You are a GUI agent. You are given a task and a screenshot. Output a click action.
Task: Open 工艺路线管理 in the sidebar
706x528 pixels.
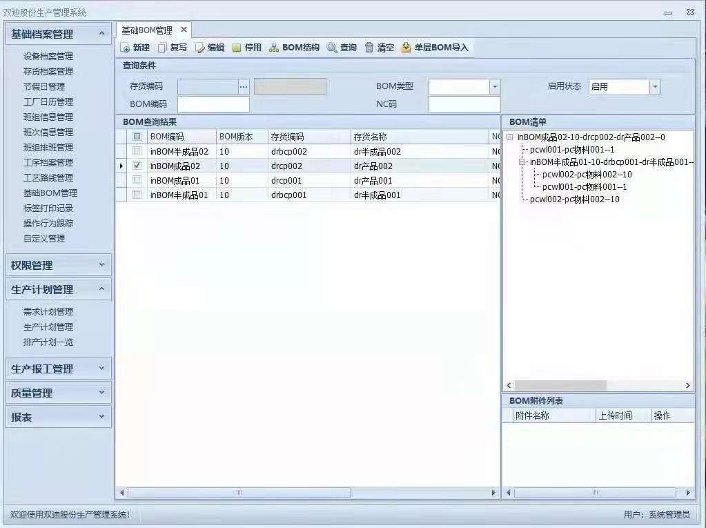pos(48,178)
